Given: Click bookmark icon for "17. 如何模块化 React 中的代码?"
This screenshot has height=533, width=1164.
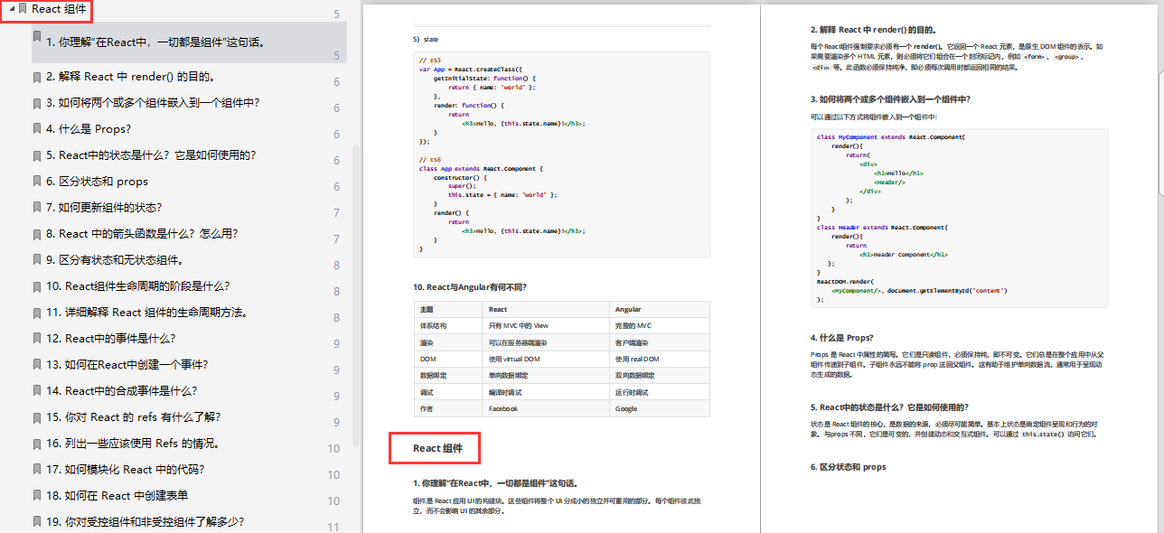Looking at the screenshot, I should 37,470.
